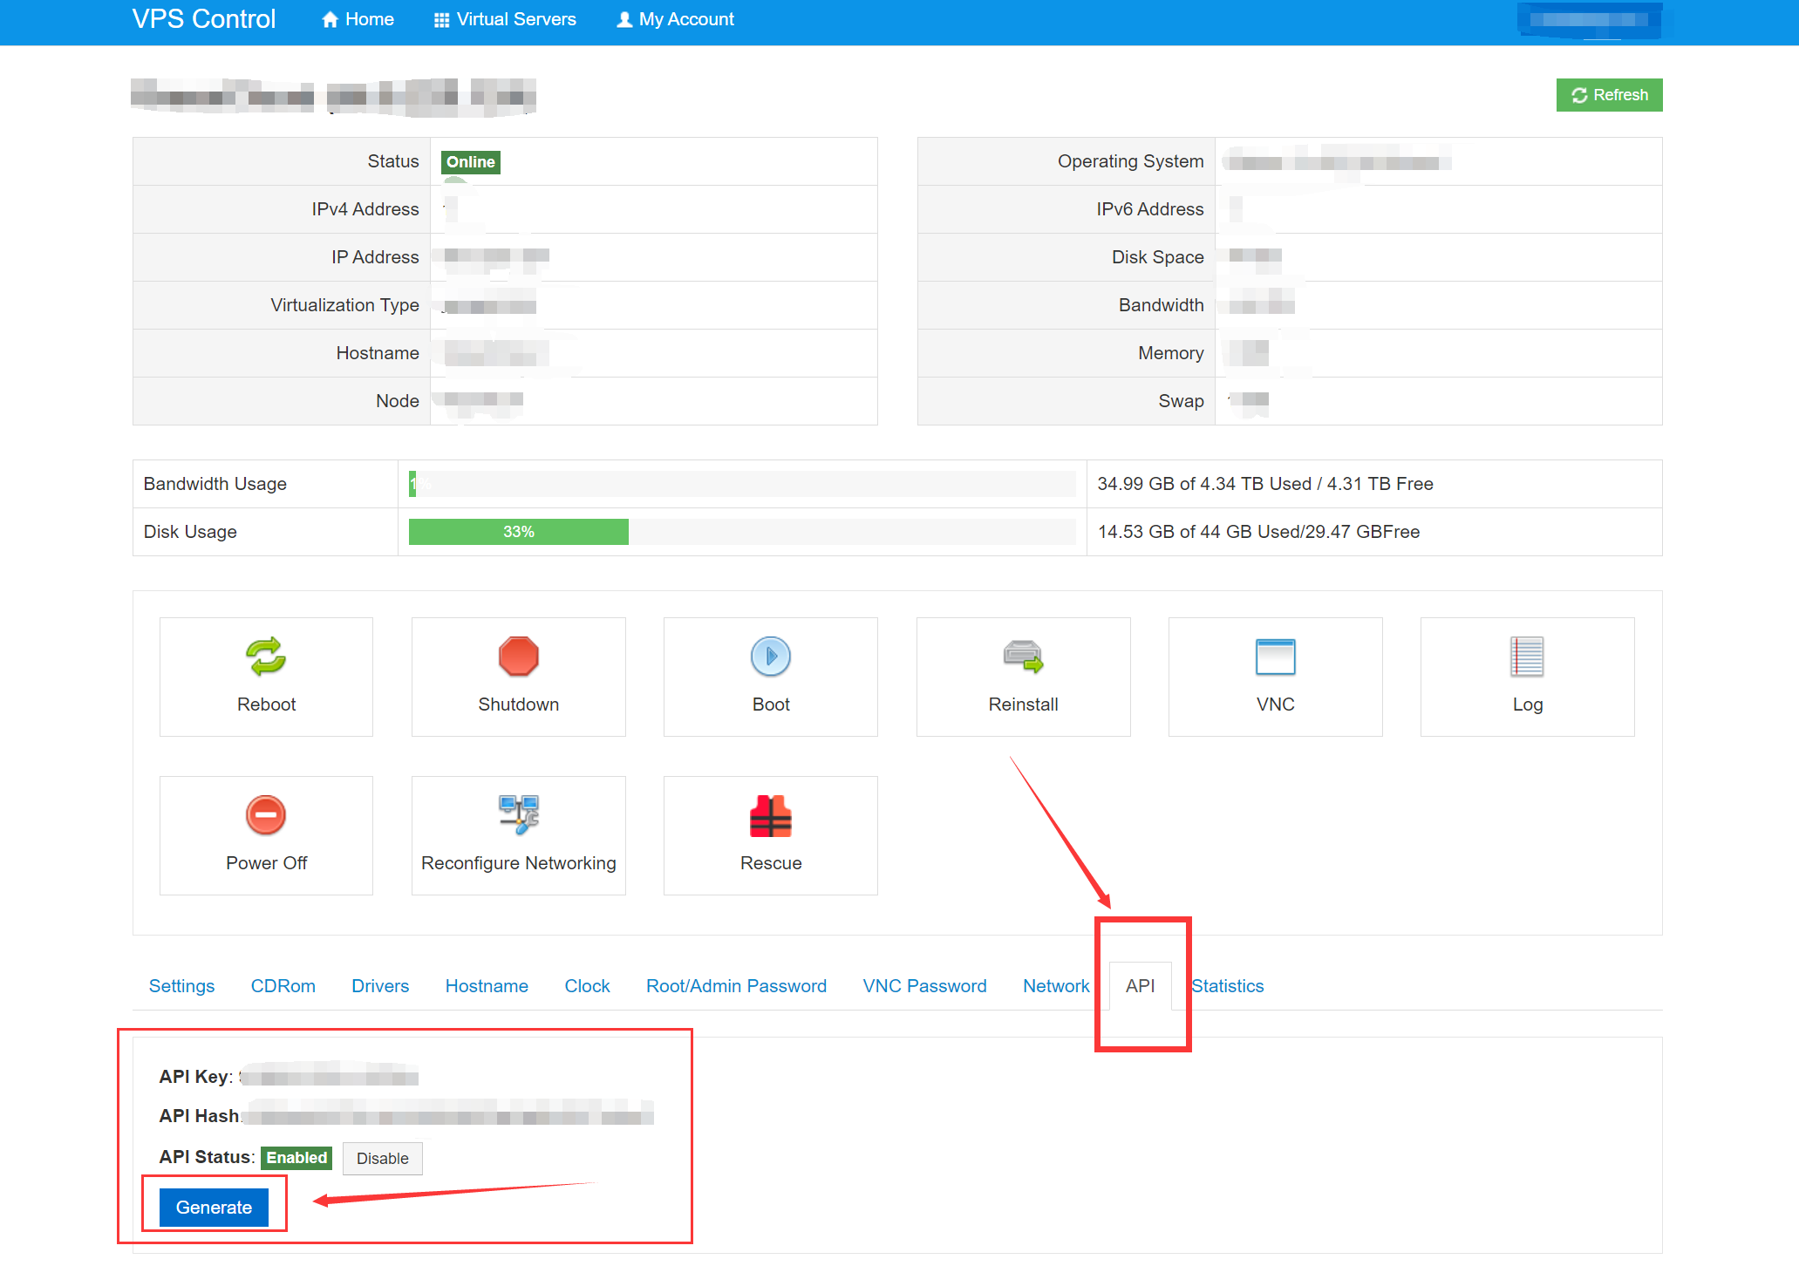The height and width of the screenshot is (1266, 1799).
Task: Click the Home navigation link
Action: point(358,19)
